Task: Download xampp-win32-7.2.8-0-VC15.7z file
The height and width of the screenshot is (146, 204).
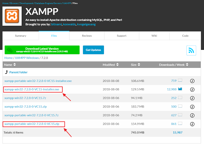Action: point(25,98)
